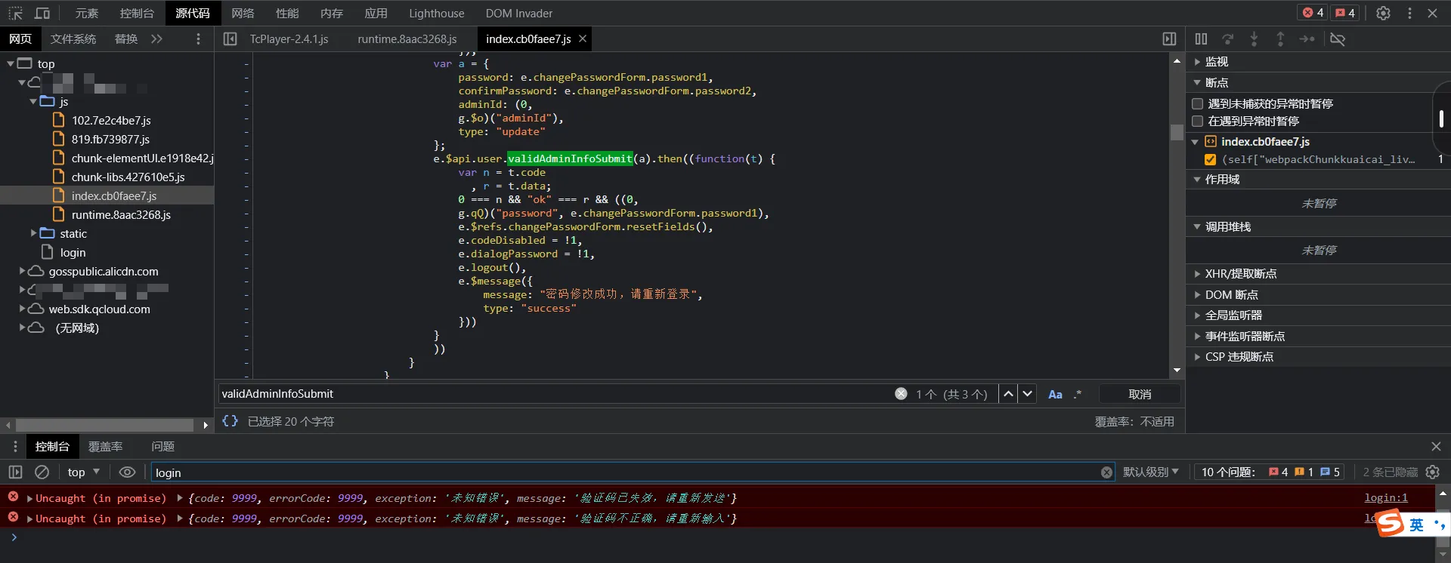
Task: Expand the static folder
Action: click(33, 233)
